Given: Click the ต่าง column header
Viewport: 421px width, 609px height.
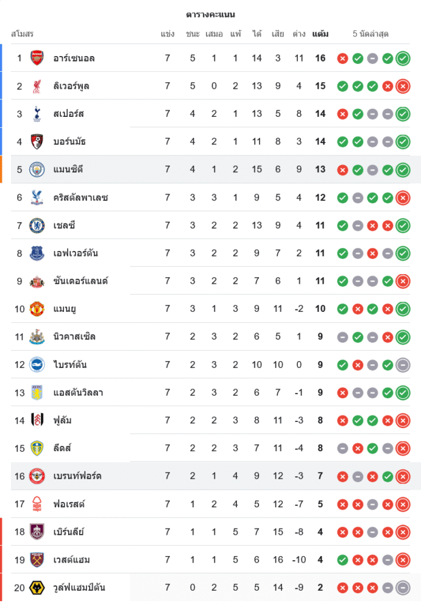Looking at the screenshot, I should pyautogui.click(x=299, y=34).
